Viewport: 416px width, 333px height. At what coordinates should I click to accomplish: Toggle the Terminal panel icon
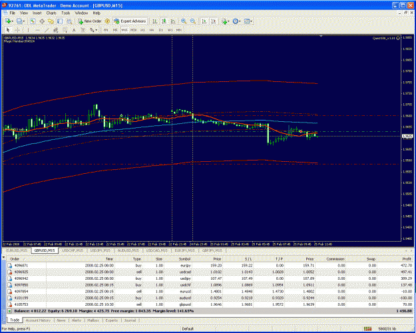[x=60, y=21]
